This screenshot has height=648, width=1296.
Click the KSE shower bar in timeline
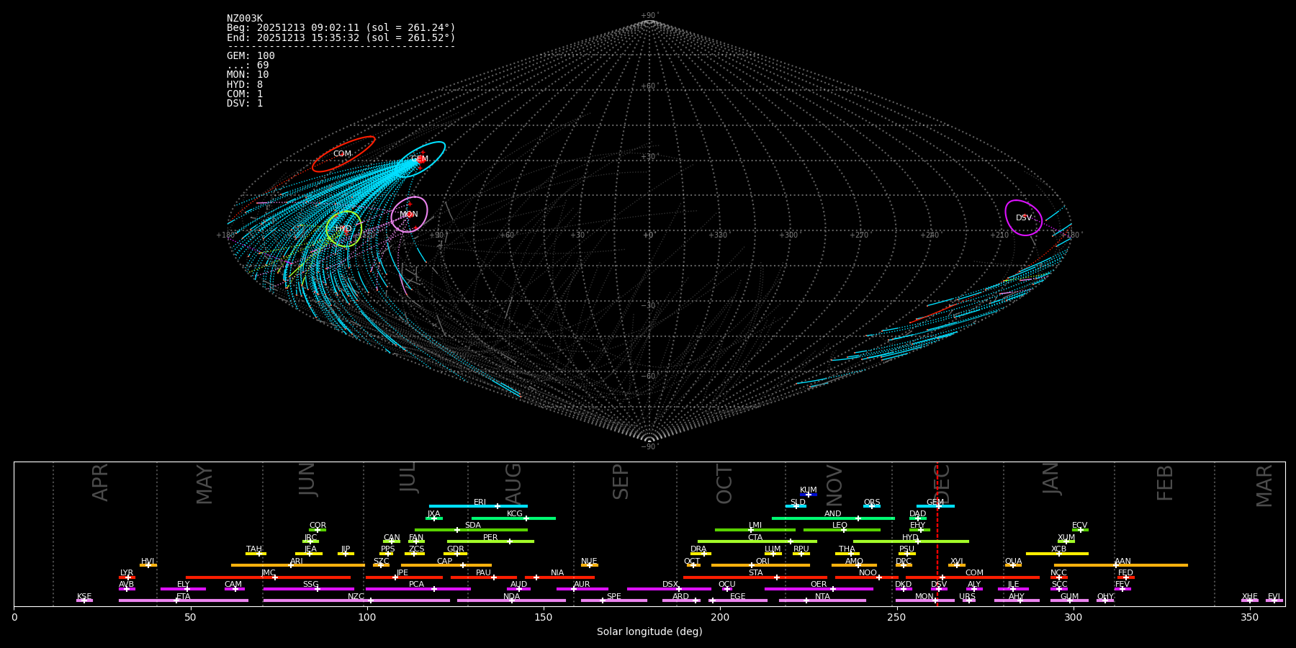84,600
